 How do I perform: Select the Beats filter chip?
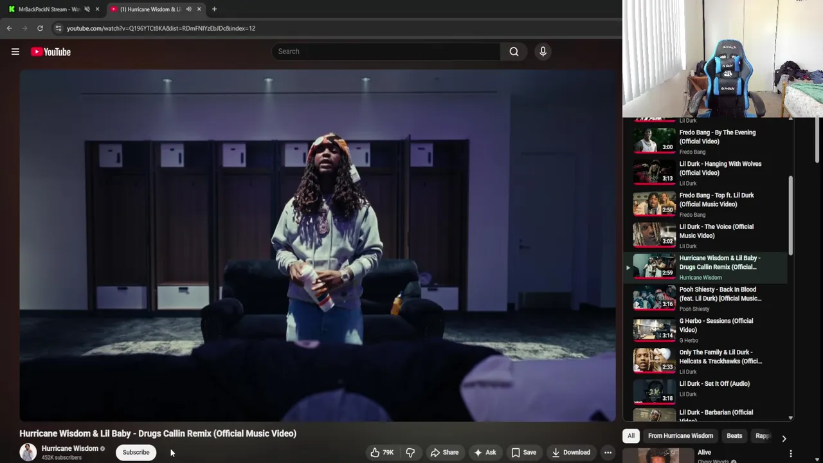coord(734,436)
